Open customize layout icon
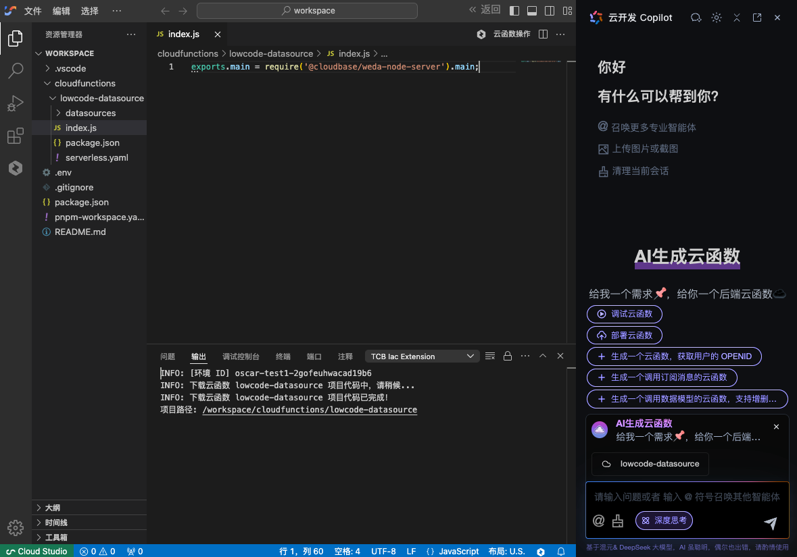 point(567,11)
